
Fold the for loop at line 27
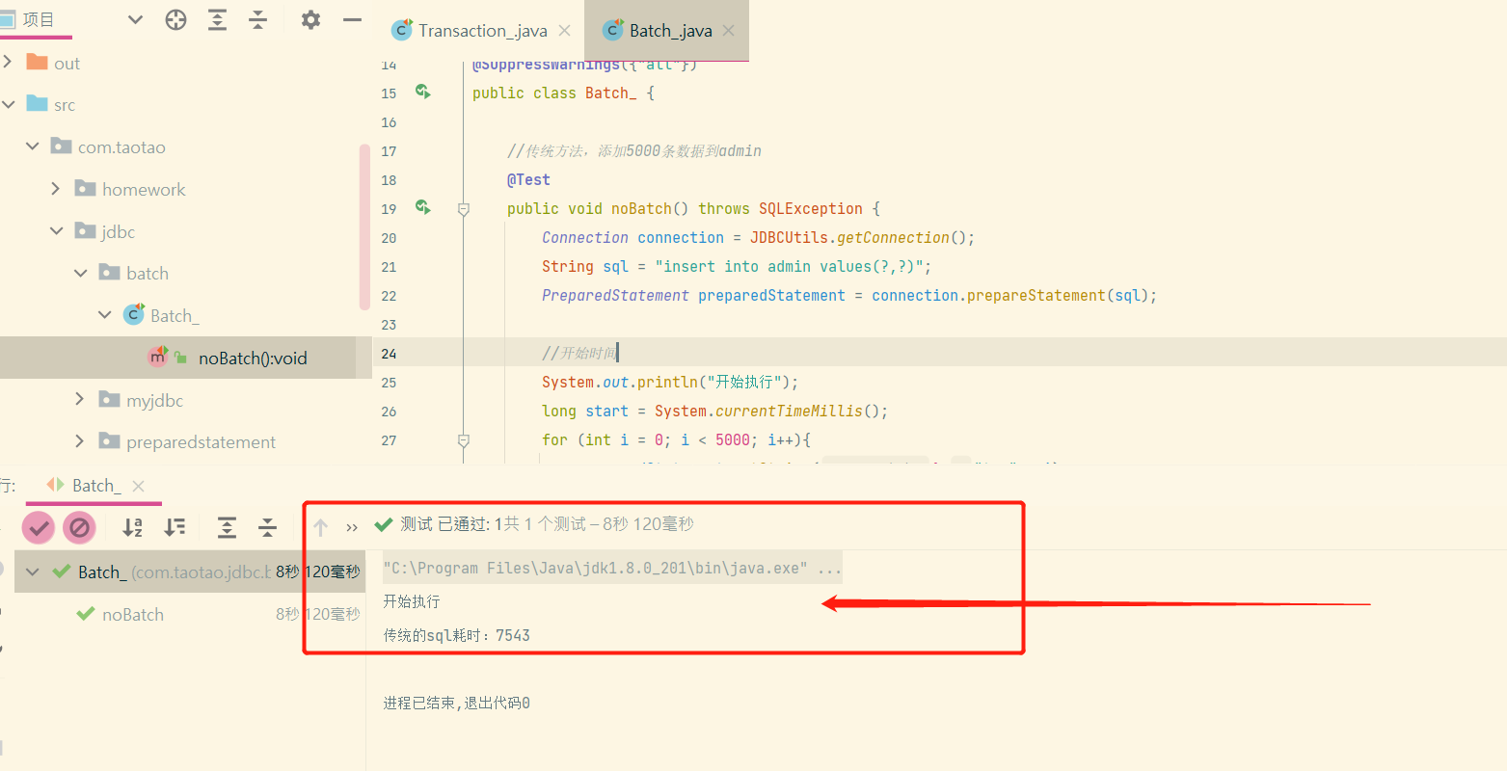pyautogui.click(x=463, y=439)
